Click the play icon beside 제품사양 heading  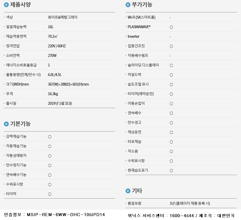(6, 5)
